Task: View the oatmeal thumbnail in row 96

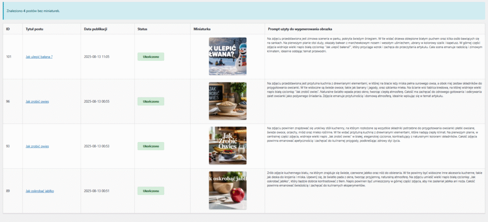Action: coord(227,101)
